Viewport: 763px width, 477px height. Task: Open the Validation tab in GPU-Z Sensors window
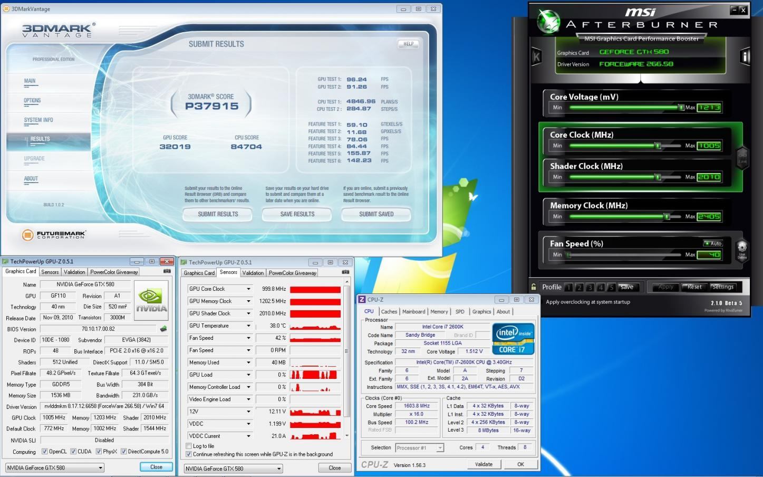253,273
